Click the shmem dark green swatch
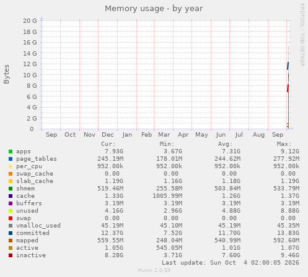308x277 pixels. [11, 189]
